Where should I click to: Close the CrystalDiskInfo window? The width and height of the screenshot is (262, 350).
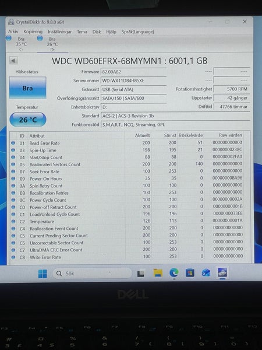[245, 22]
